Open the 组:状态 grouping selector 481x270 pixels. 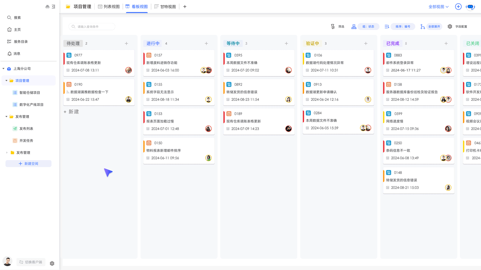tap(368, 27)
